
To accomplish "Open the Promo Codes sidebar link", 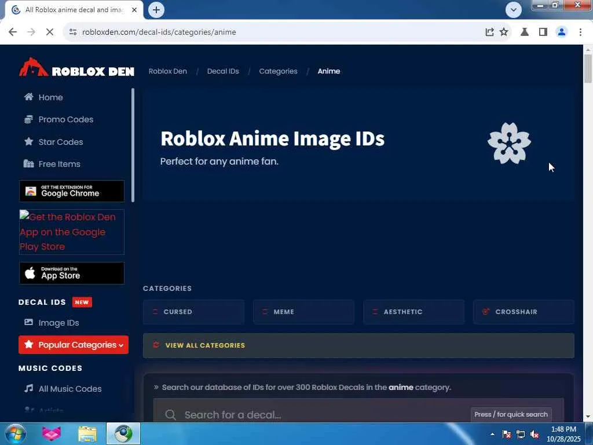I will [x=66, y=119].
